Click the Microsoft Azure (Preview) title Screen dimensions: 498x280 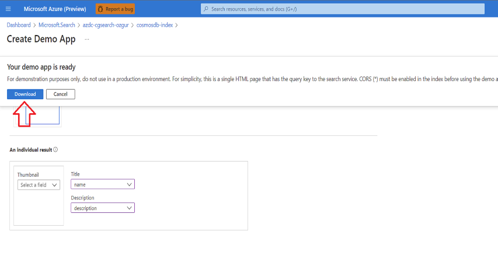[x=55, y=9]
